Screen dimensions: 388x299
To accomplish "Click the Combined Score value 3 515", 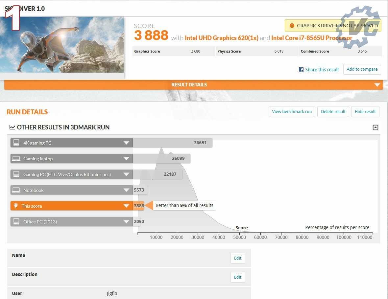I will [362, 52].
